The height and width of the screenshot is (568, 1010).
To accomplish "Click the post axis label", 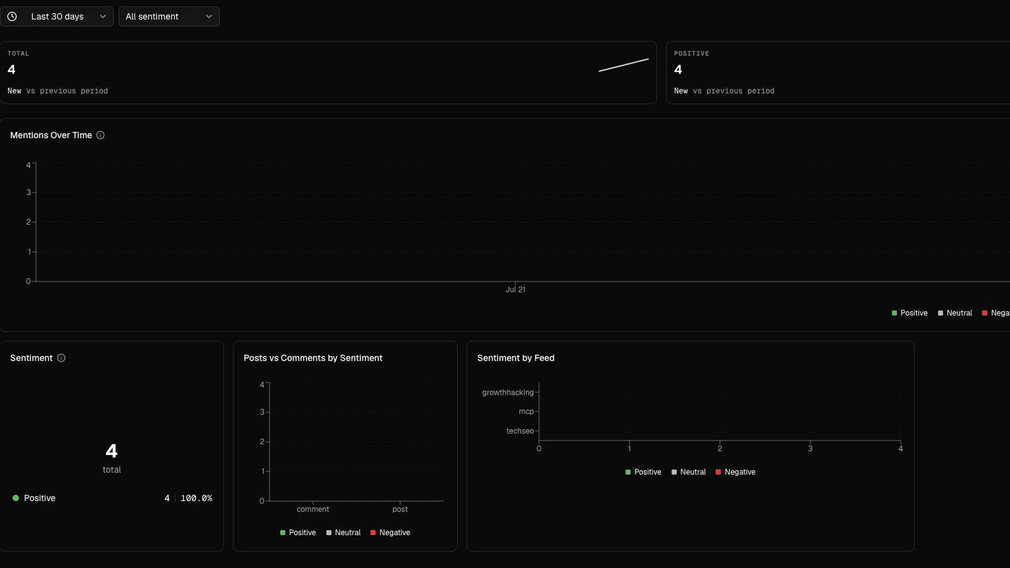I will point(400,509).
